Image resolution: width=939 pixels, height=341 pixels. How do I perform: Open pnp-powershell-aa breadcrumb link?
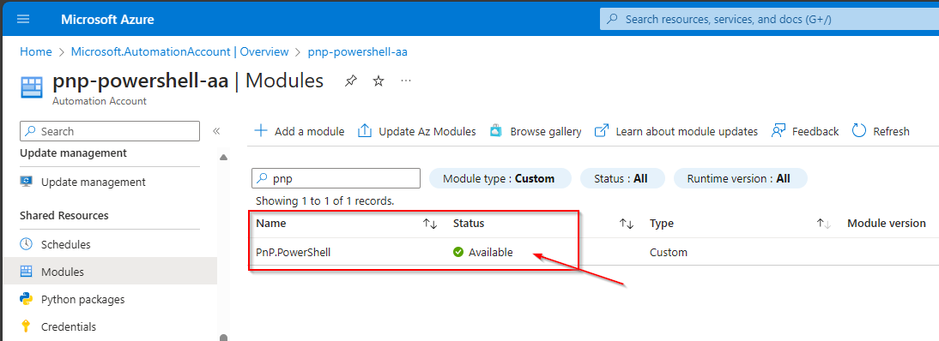coord(358,52)
